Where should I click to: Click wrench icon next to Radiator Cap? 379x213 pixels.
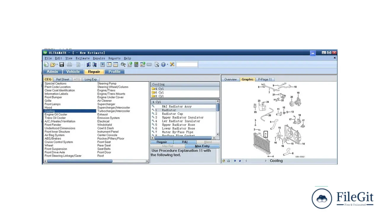[153, 114]
